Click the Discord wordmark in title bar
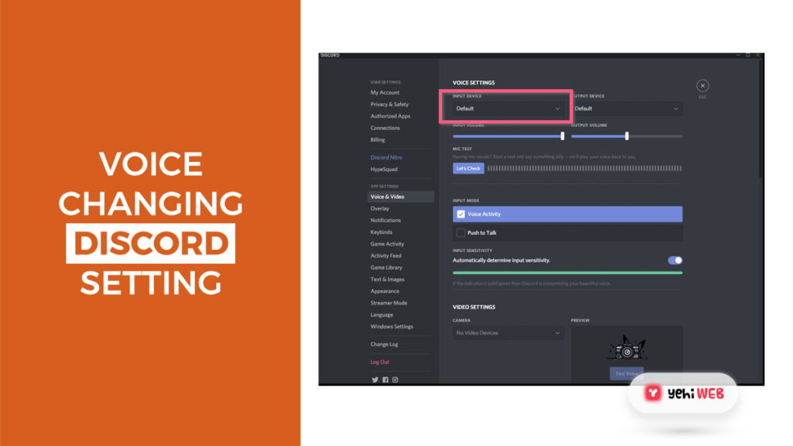Screen dimensions: 793x446 (330, 55)
